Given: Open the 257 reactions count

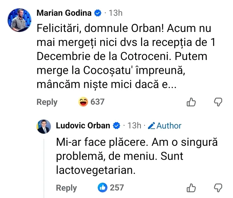Looking at the screenshot, I should tap(117, 188).
